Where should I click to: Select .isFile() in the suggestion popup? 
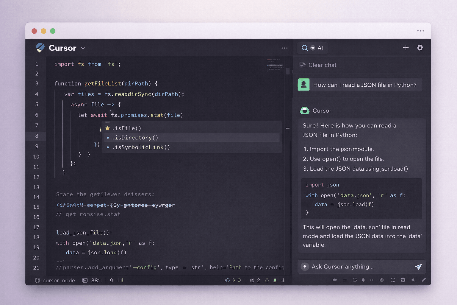126,128
